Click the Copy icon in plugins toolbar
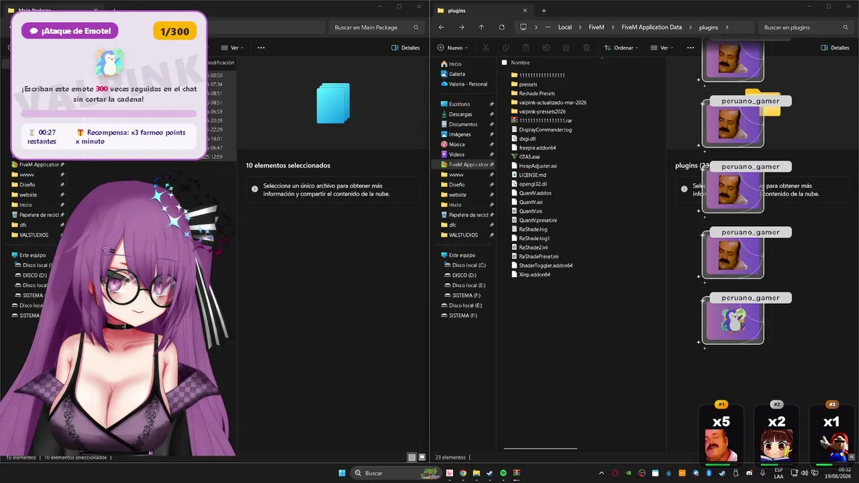This screenshot has height=483, width=859. (506, 48)
